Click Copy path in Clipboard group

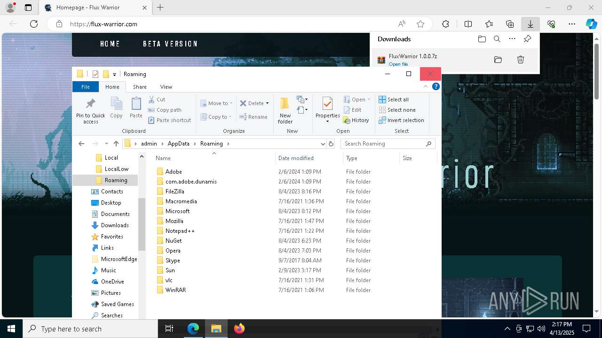(x=165, y=110)
